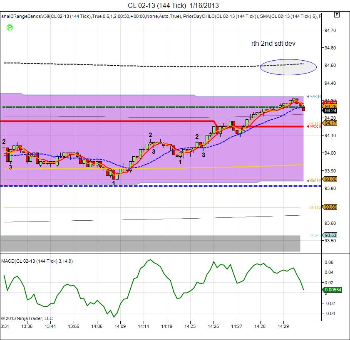Click the 0.06 MACD axis label

(329, 262)
